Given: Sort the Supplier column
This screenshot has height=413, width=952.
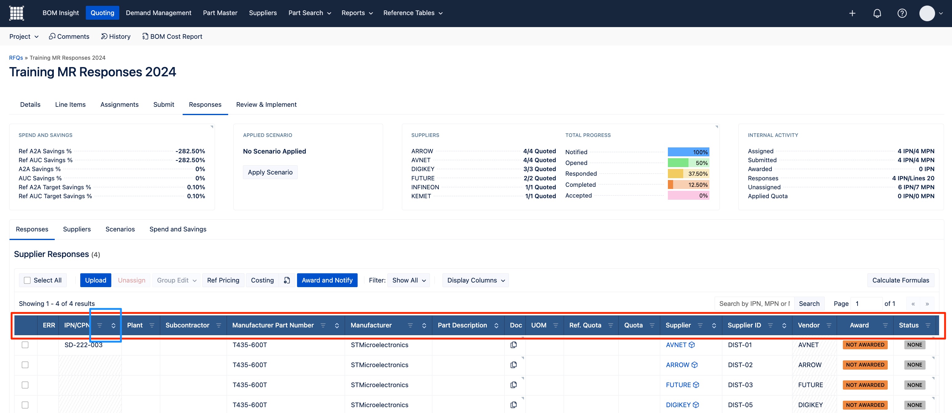Looking at the screenshot, I should (x=714, y=325).
